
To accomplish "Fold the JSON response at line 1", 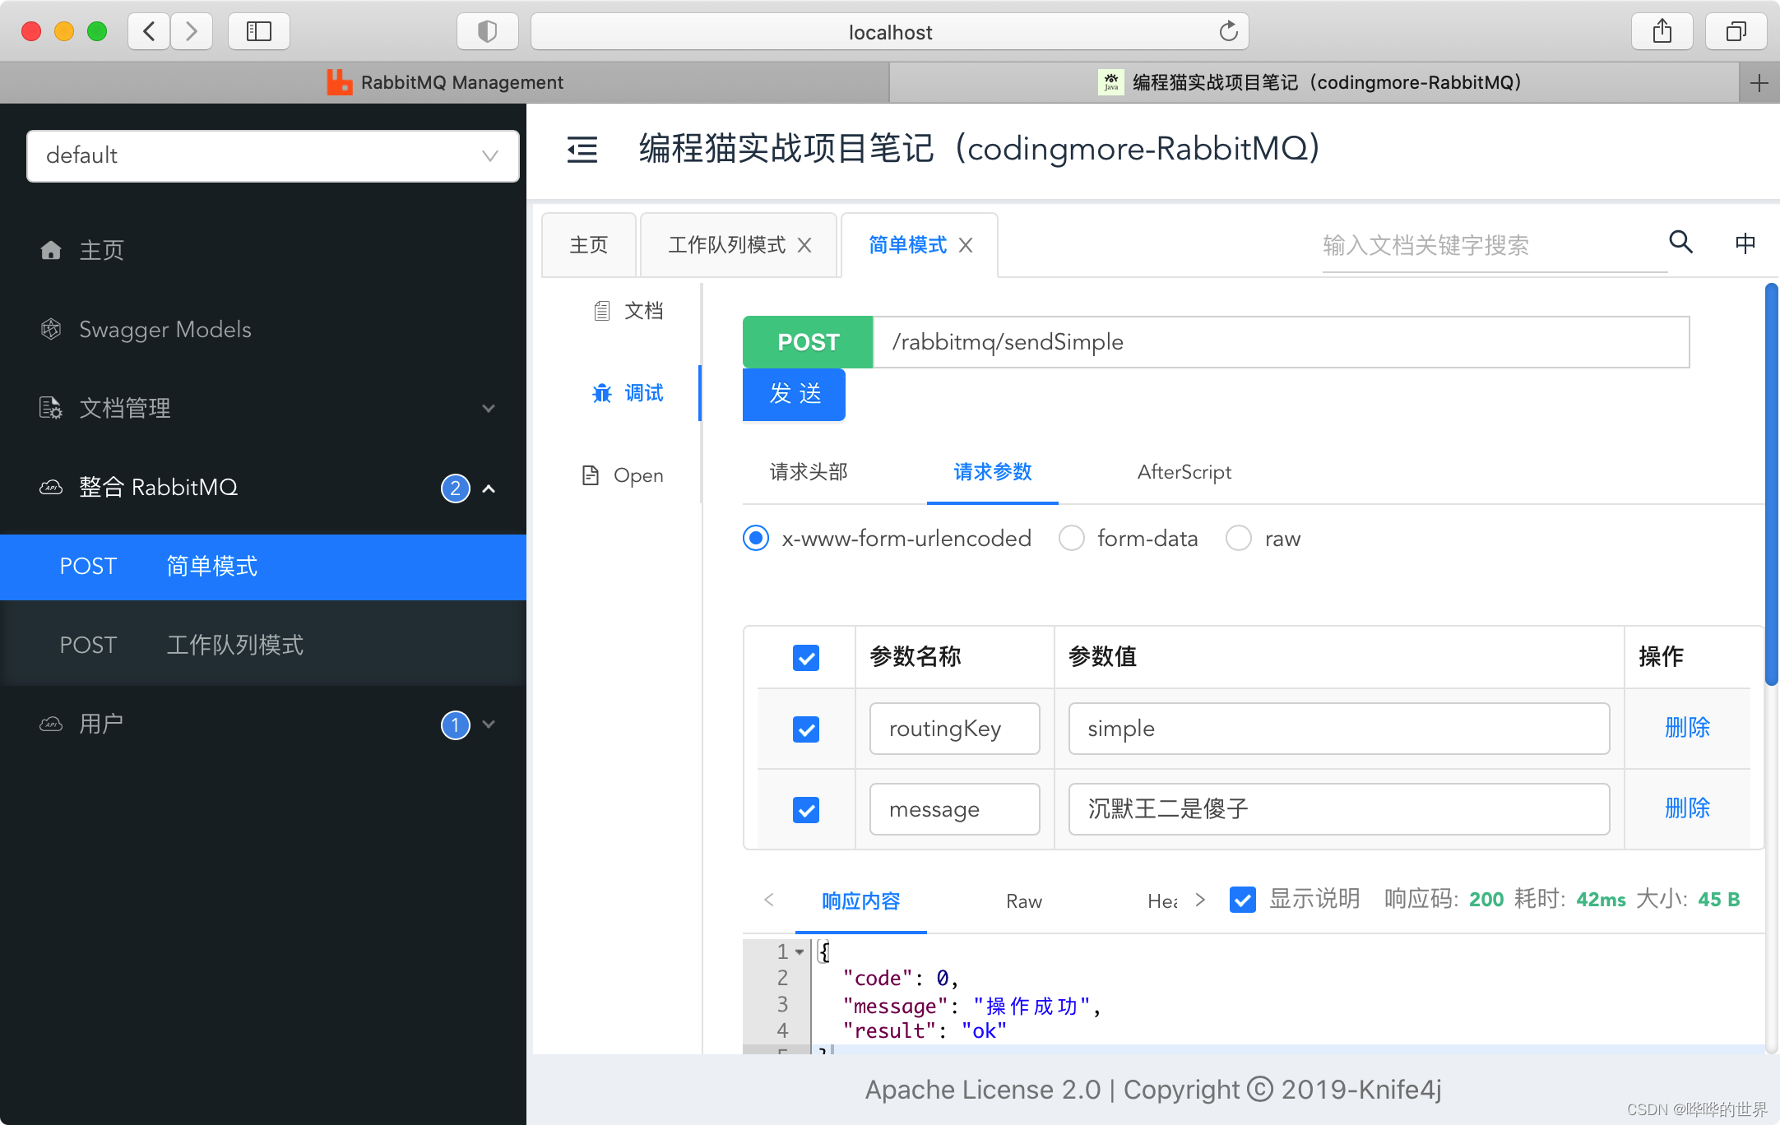I will coord(800,951).
